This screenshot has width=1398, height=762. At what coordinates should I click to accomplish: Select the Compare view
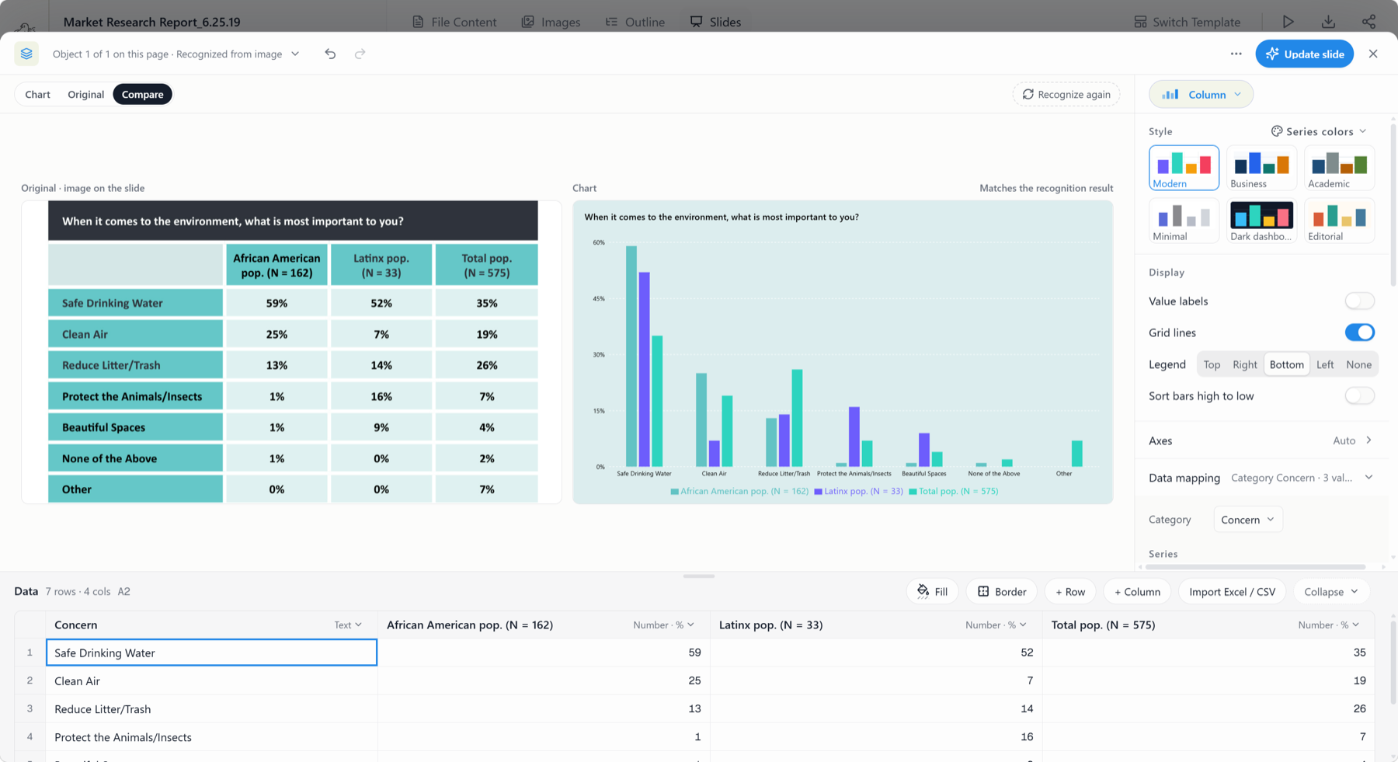(142, 94)
